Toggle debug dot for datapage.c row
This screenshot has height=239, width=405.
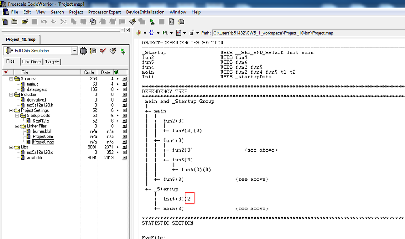click(118, 89)
